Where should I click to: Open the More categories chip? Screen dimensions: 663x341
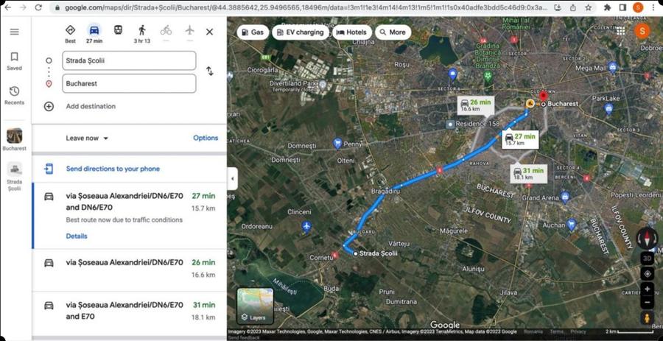coord(393,32)
